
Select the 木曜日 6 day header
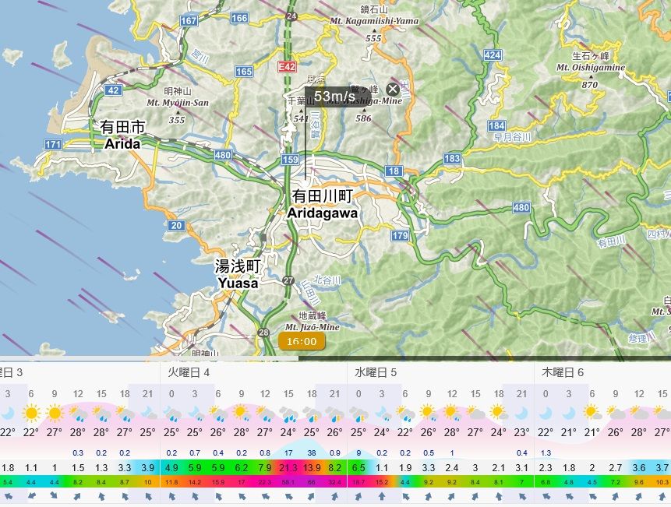click(563, 373)
